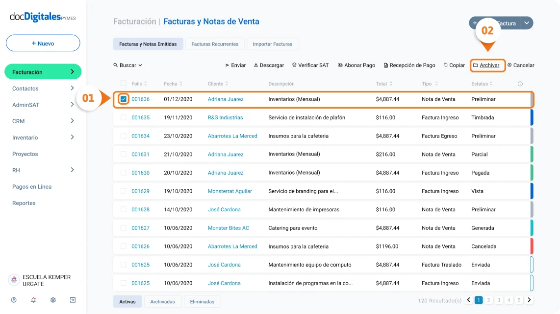Viewport: 560px width, 314px height.
Task: Select the checkbox for folio 001635
Action: 124,117
